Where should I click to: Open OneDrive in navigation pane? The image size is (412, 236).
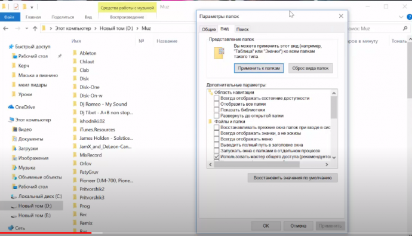(x=21, y=107)
